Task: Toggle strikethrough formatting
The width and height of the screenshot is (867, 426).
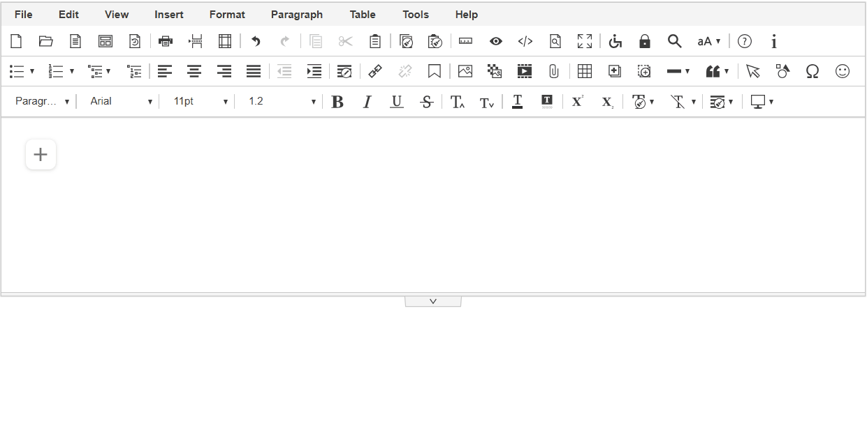Action: pyautogui.click(x=427, y=102)
